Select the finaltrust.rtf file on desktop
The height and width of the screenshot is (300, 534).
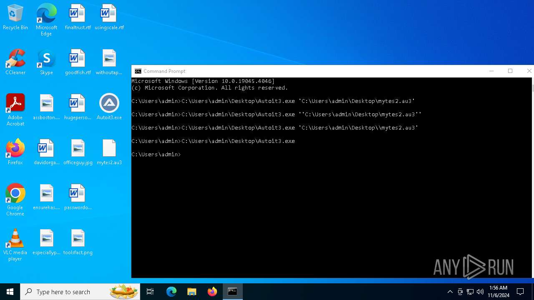pyautogui.click(x=78, y=17)
